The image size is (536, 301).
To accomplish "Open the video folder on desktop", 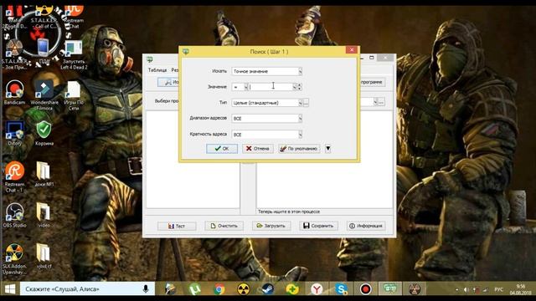I will (44, 216).
